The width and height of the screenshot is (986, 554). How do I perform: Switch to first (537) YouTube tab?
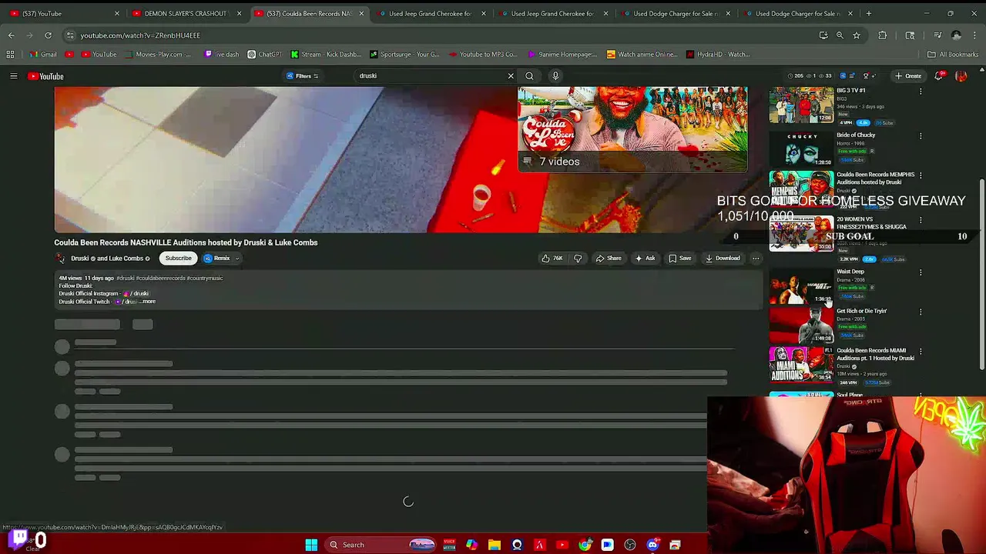tap(63, 13)
